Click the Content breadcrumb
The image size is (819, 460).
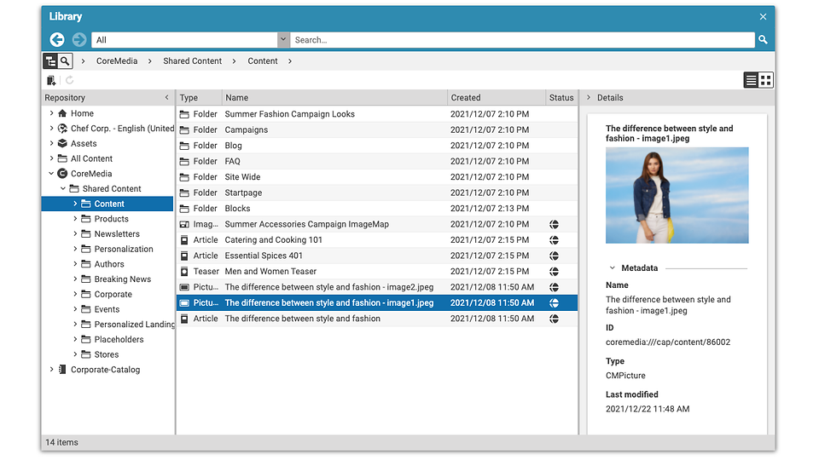pos(263,61)
